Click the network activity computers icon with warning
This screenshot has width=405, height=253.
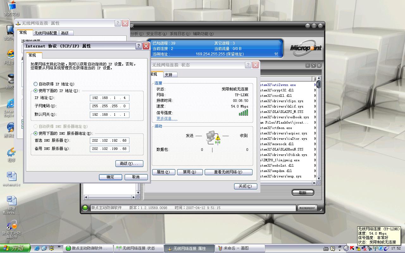coord(213,137)
